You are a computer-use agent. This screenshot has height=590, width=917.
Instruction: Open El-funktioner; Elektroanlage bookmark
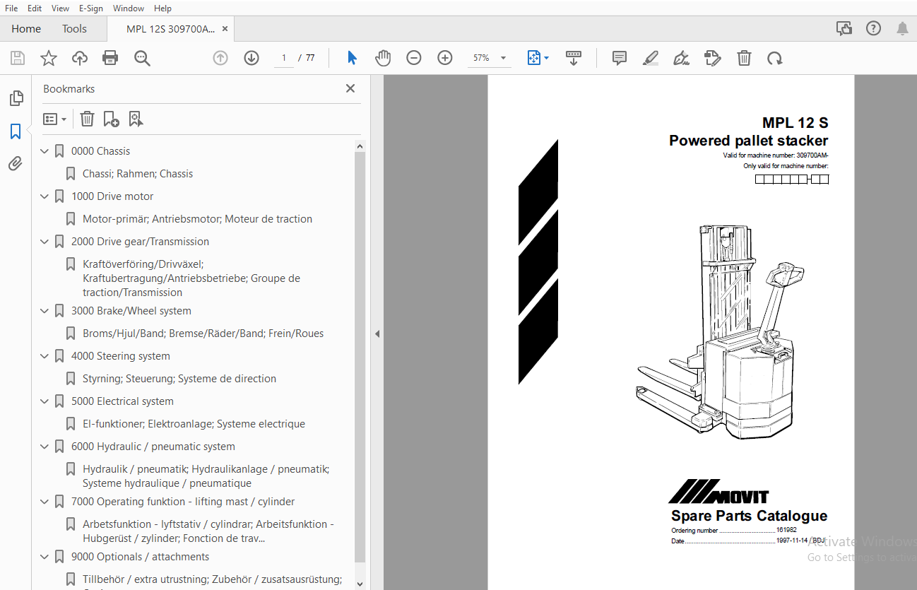click(x=194, y=424)
